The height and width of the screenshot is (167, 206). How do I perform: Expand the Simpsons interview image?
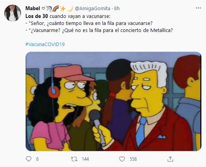coord(113,101)
